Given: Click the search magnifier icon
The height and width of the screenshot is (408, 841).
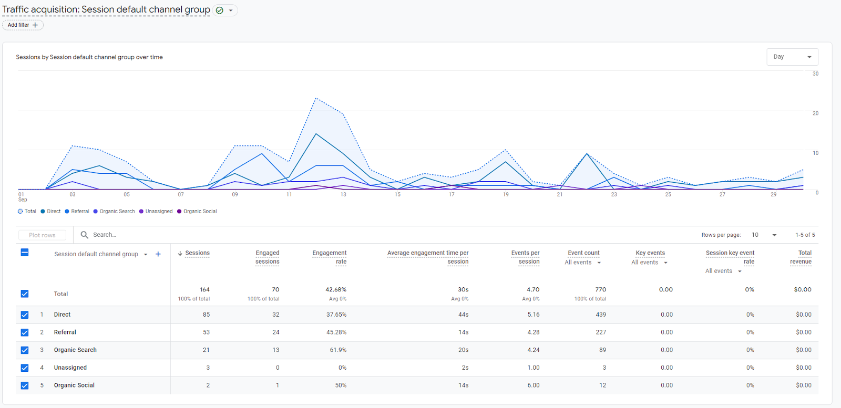Looking at the screenshot, I should pyautogui.click(x=84, y=235).
